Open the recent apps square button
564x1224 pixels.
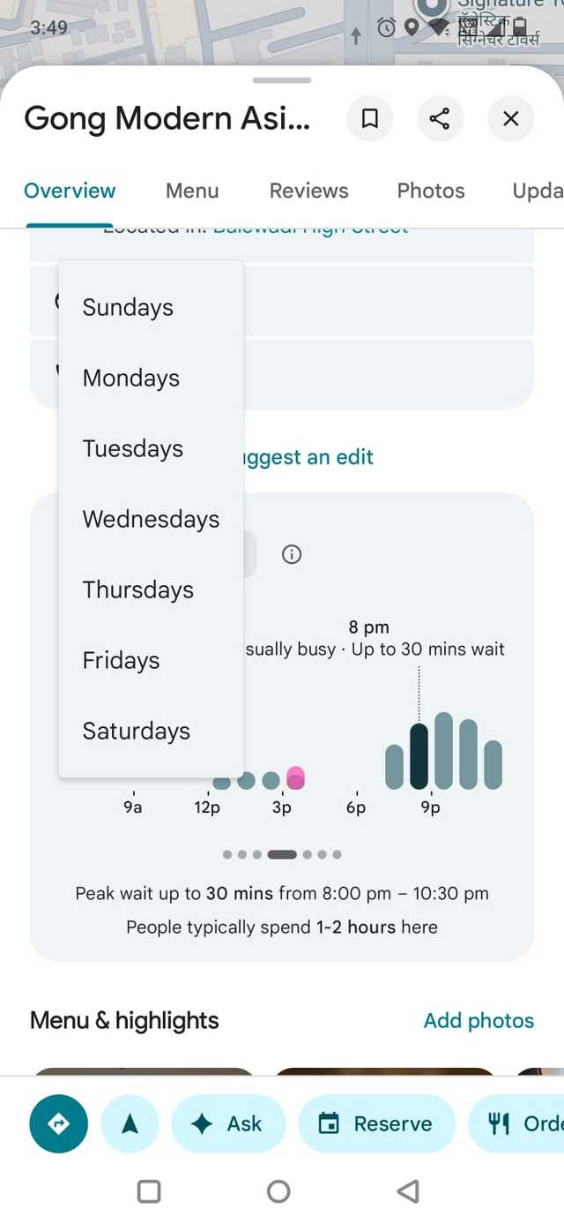click(x=149, y=1191)
